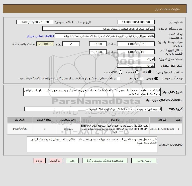Open the اطلاعات تماس خریدار link
This screenshot has width=192, height=186.
(x=40, y=36)
